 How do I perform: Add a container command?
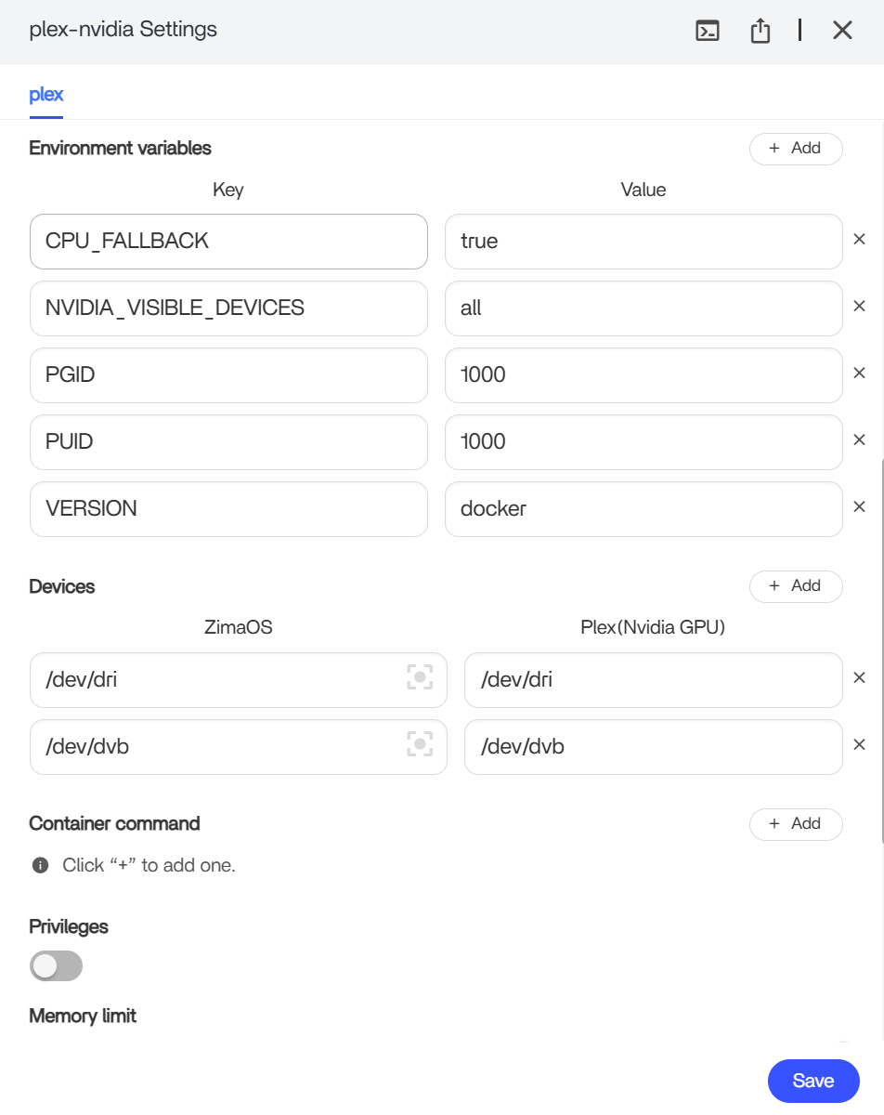point(795,824)
